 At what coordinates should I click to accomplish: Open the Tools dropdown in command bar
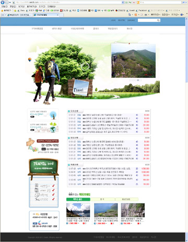175,15
